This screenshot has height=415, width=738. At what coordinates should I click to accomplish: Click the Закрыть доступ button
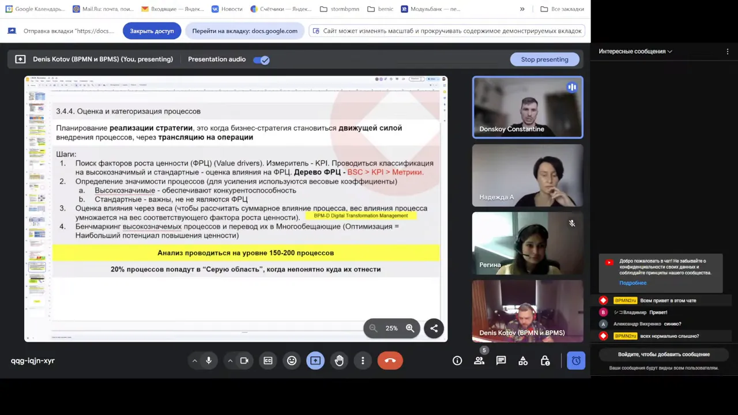pos(152,31)
